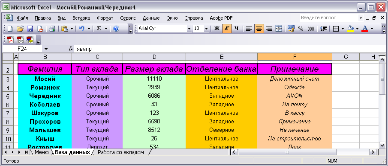Expand standard toolbar options chevron
The width and height of the screenshot is (388, 166).
(130, 29)
